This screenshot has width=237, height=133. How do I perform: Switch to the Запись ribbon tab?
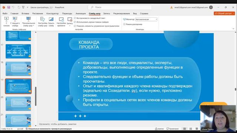(x=107, y=13)
